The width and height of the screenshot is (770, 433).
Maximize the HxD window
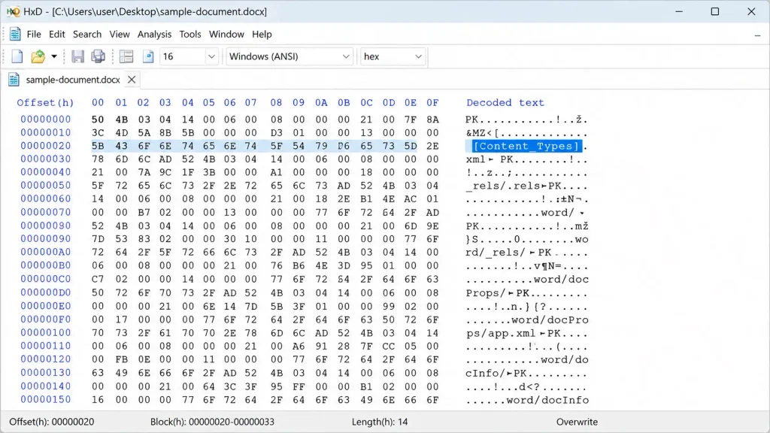click(715, 11)
